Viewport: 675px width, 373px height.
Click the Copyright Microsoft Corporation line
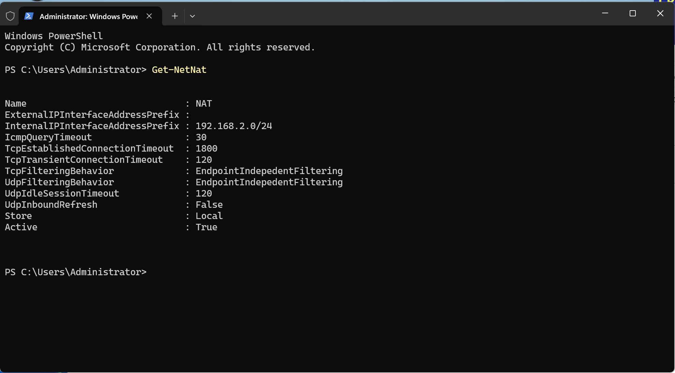(x=160, y=47)
